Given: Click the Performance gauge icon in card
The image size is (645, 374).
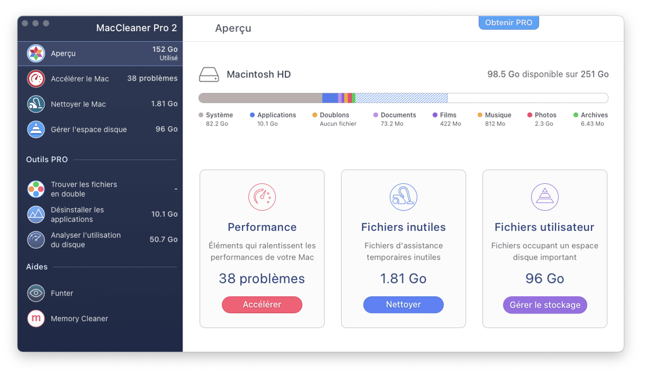Looking at the screenshot, I should (x=262, y=197).
